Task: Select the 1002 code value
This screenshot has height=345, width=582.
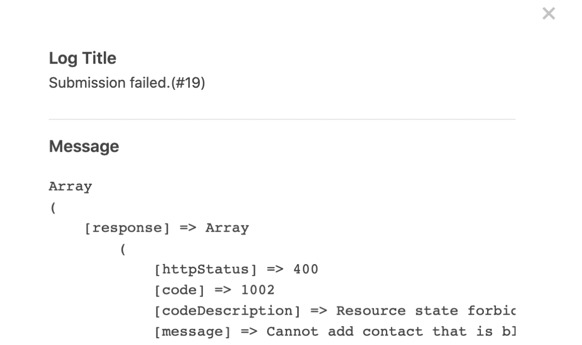Action: click(x=258, y=290)
